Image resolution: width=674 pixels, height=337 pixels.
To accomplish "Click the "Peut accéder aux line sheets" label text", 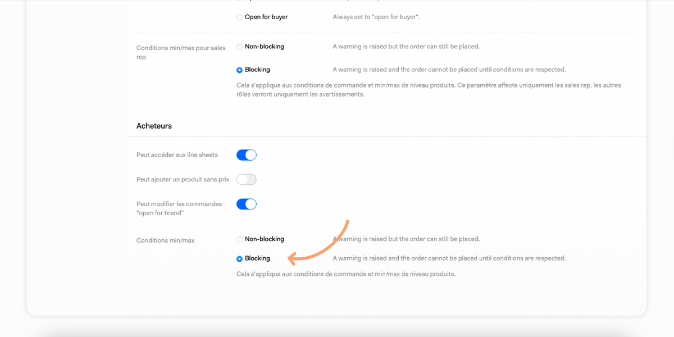I will (x=177, y=155).
